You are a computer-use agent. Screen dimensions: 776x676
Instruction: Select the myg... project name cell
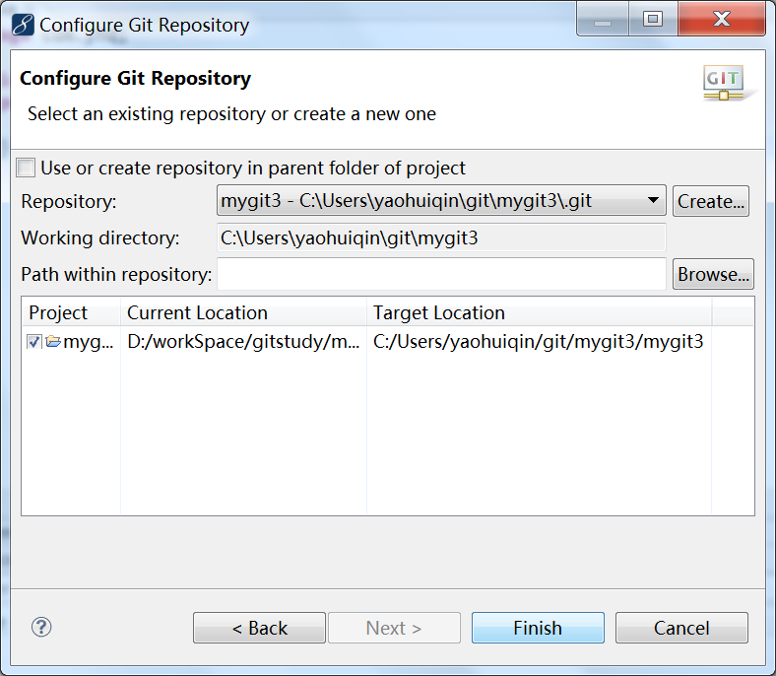point(89,342)
